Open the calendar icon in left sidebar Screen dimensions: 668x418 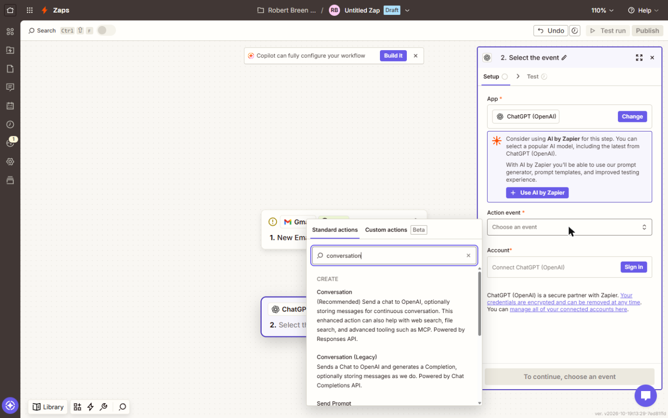click(10, 106)
